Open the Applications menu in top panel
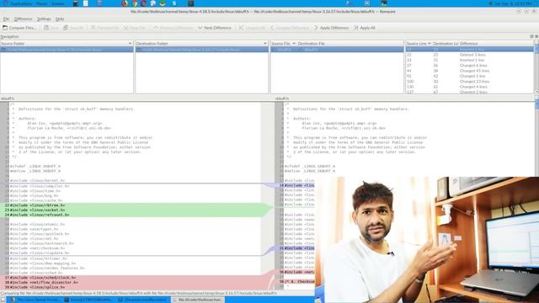 coord(20,3)
